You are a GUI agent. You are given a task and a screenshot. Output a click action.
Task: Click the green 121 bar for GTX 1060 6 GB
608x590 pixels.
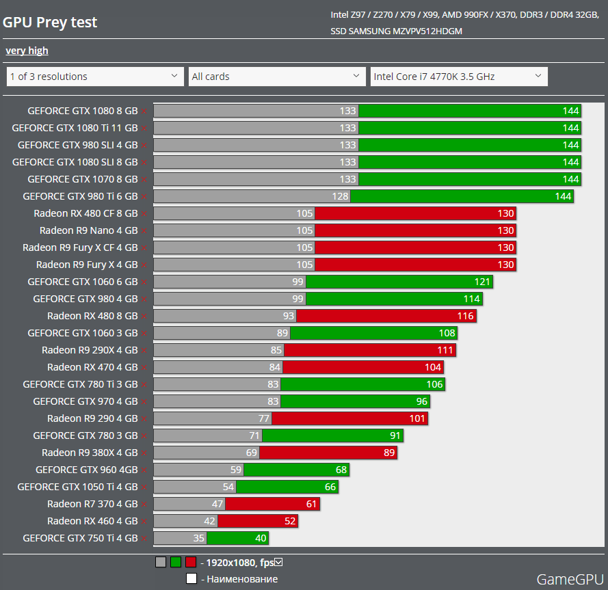coord(399,282)
